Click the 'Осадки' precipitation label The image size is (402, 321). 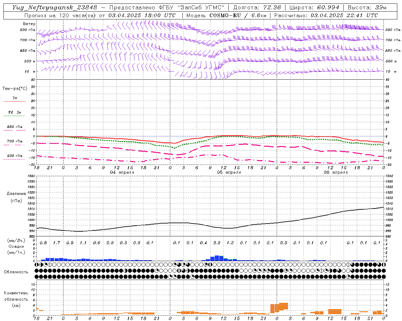(x=16, y=246)
